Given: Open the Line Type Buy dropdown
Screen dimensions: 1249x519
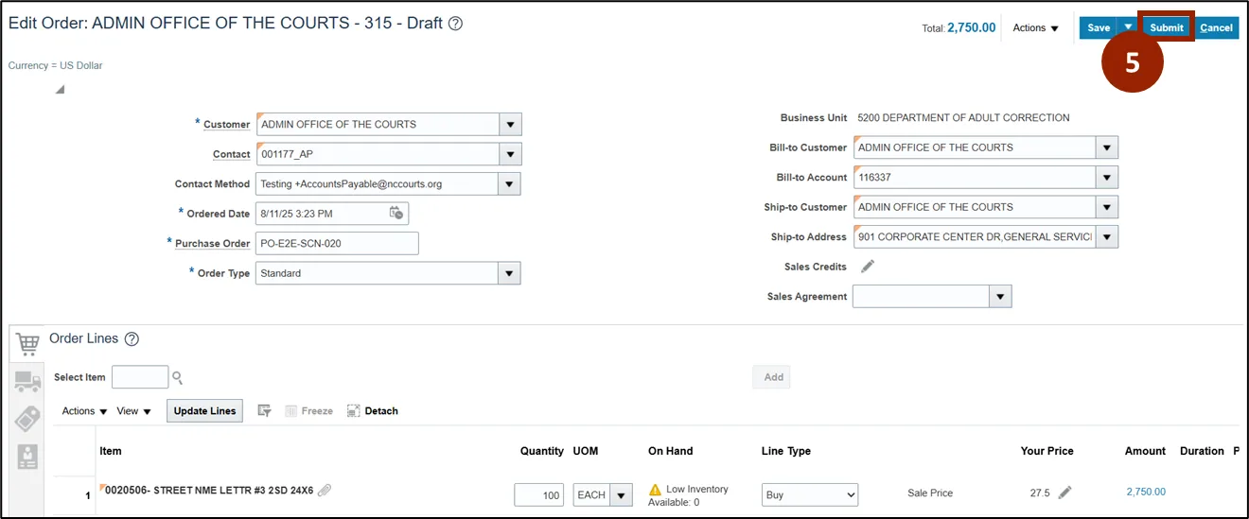Looking at the screenshot, I should [x=809, y=494].
